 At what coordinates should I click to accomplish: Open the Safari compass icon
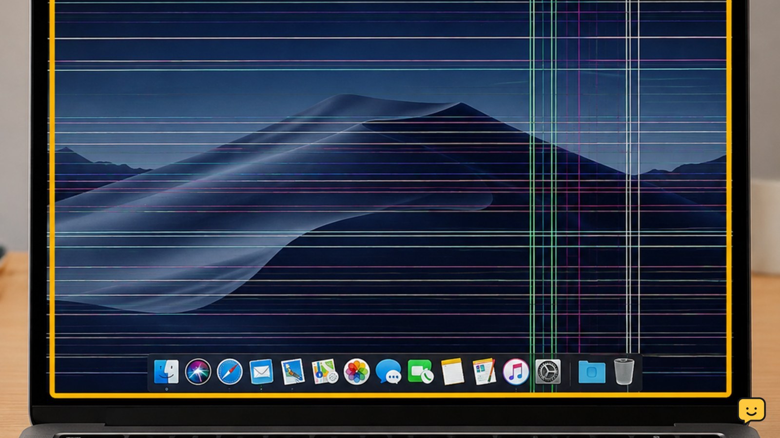pyautogui.click(x=230, y=372)
